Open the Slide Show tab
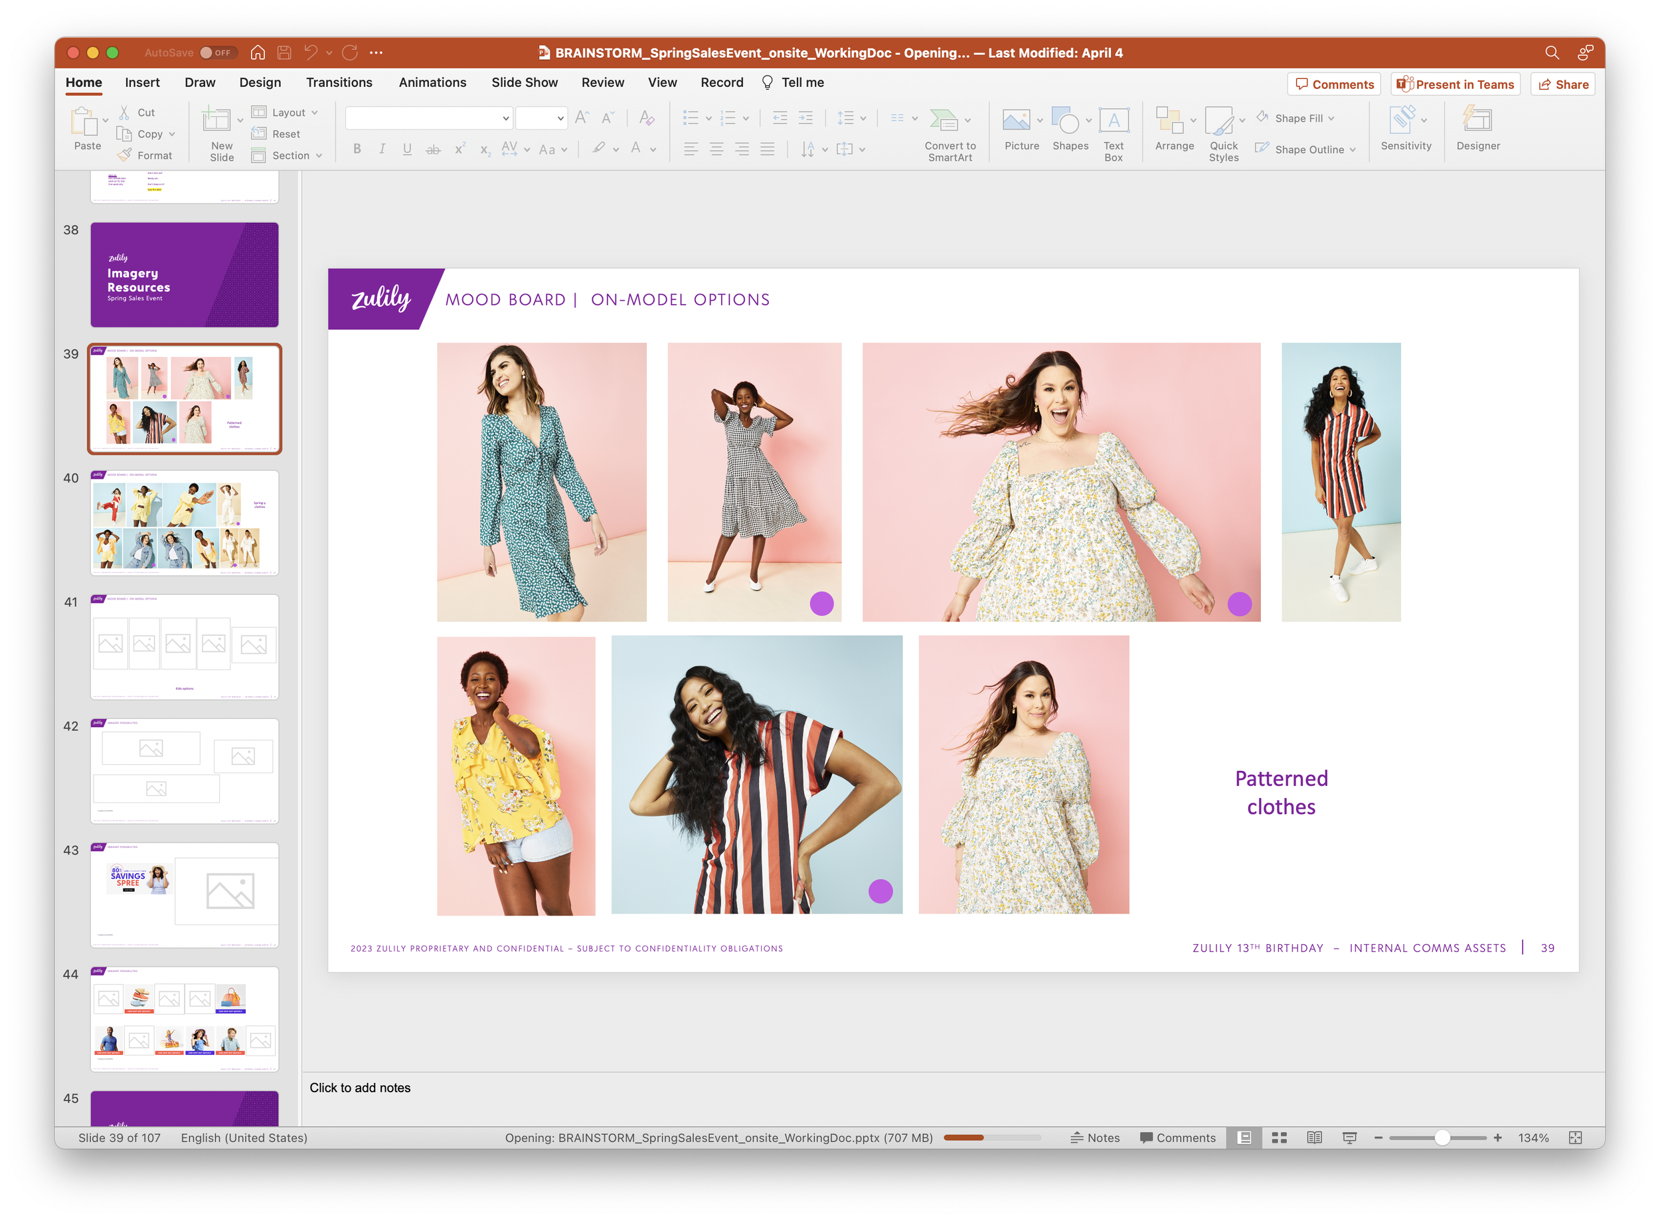The image size is (1660, 1221). coord(524,82)
